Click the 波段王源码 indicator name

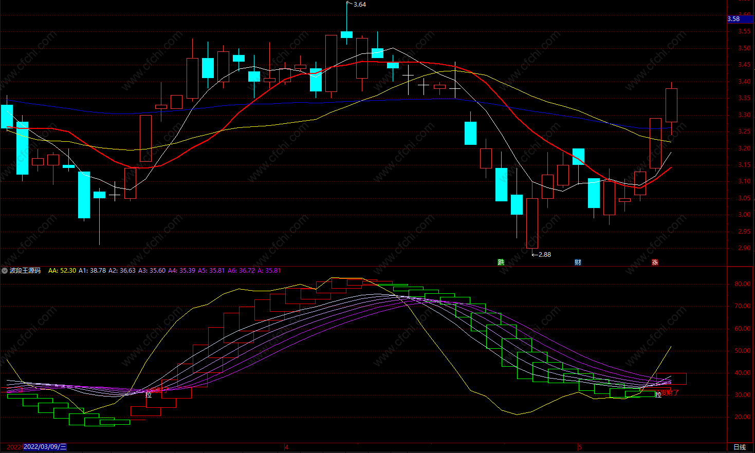click(x=25, y=271)
